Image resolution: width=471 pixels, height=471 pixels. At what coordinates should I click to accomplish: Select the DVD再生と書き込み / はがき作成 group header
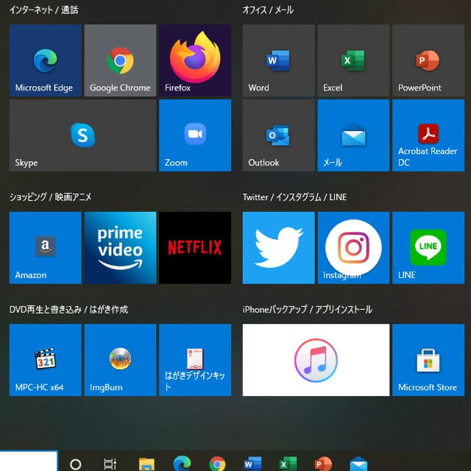(x=68, y=309)
